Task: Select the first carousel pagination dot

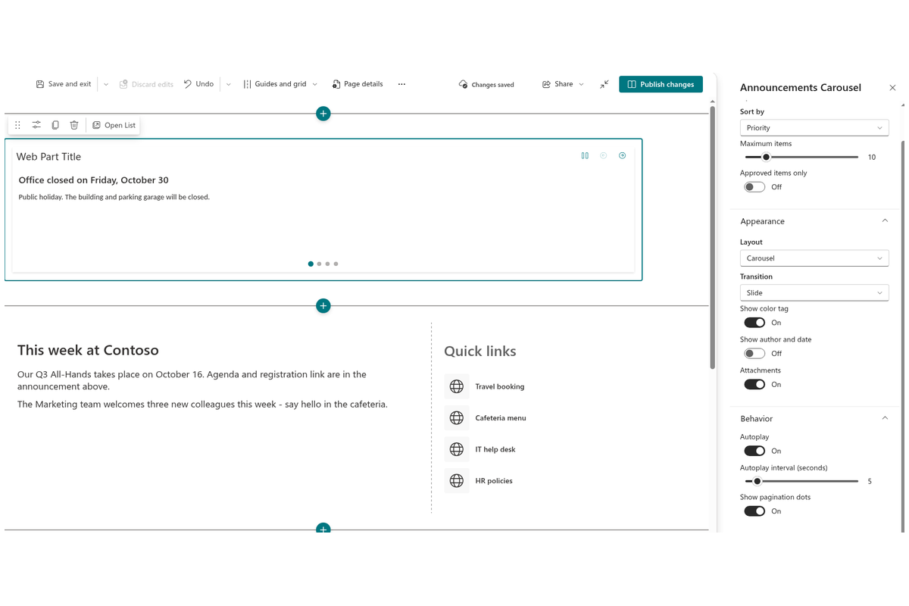Action: tap(311, 264)
